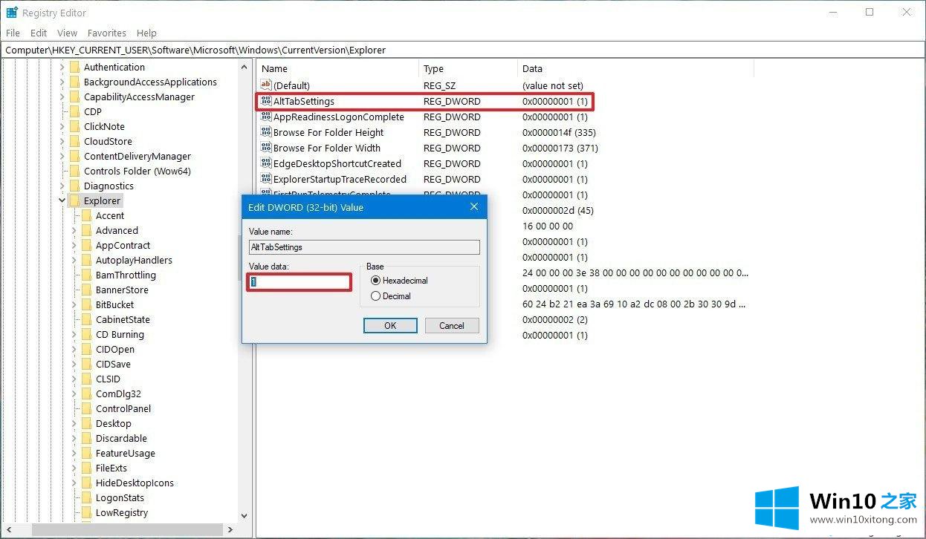
Task: Select the BannerStore tree key
Action: point(122,290)
